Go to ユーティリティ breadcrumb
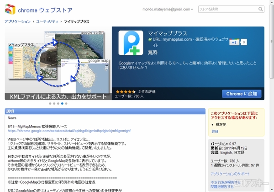 tap(47, 21)
